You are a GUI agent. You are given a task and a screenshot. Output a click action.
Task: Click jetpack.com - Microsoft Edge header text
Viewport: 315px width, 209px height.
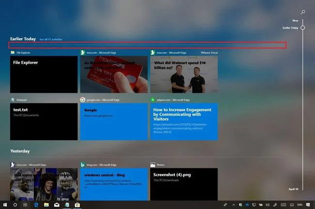(x=173, y=100)
